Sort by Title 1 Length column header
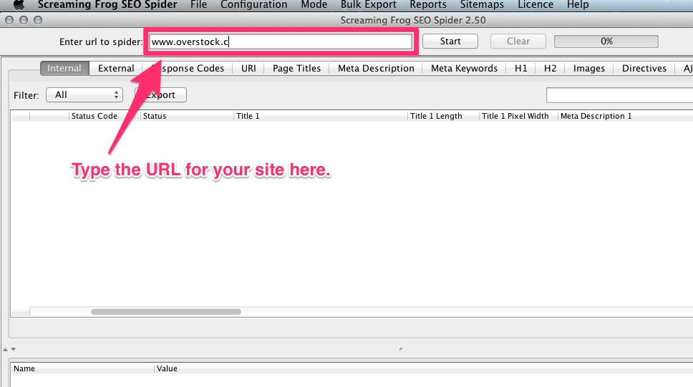Screen dimensions: 693x387 coord(443,116)
